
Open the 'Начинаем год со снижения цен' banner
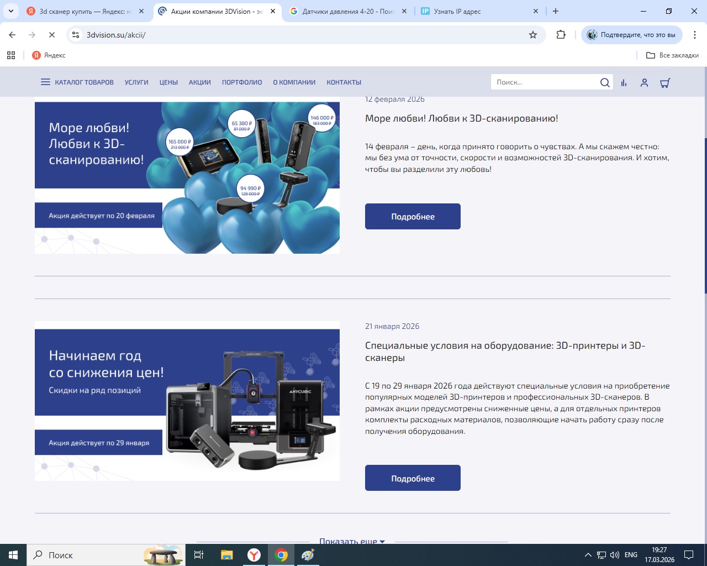(187, 401)
